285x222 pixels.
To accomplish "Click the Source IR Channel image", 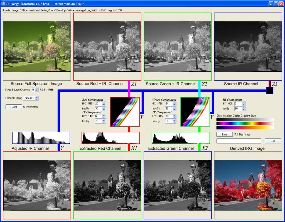I will click(x=248, y=47).
